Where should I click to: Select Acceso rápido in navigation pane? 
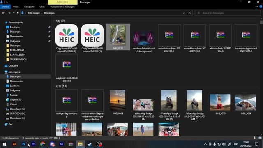pyautogui.click(x=16, y=23)
